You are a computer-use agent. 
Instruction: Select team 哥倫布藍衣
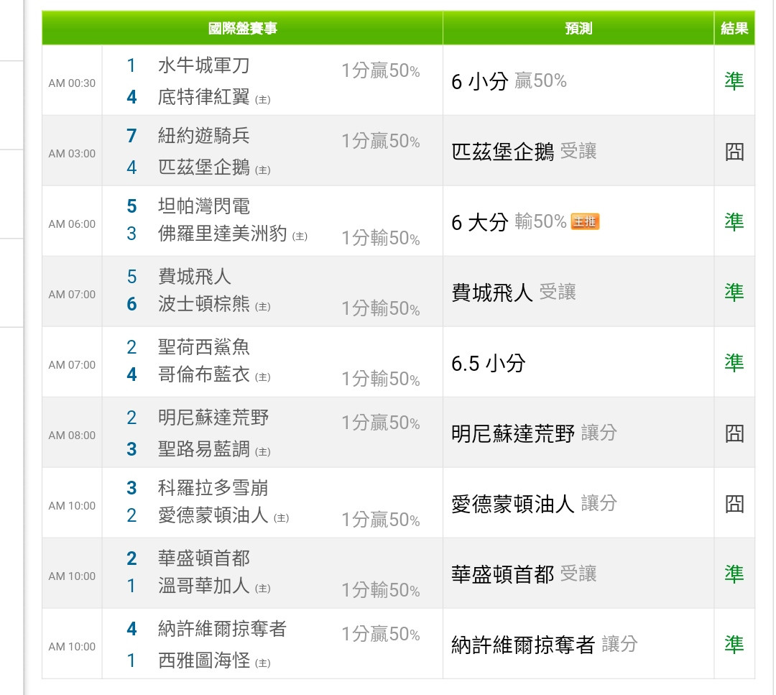[x=204, y=374]
